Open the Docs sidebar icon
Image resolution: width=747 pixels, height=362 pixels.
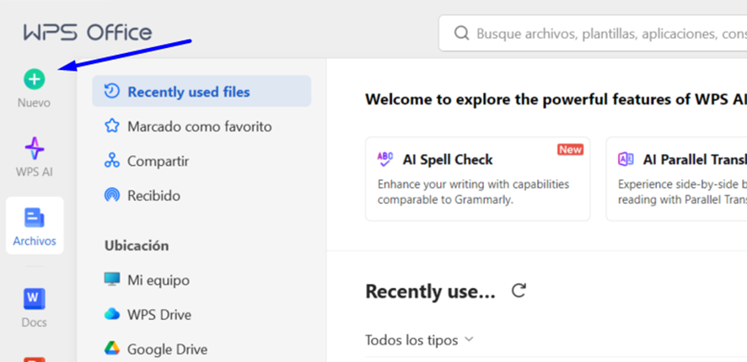pos(35,299)
